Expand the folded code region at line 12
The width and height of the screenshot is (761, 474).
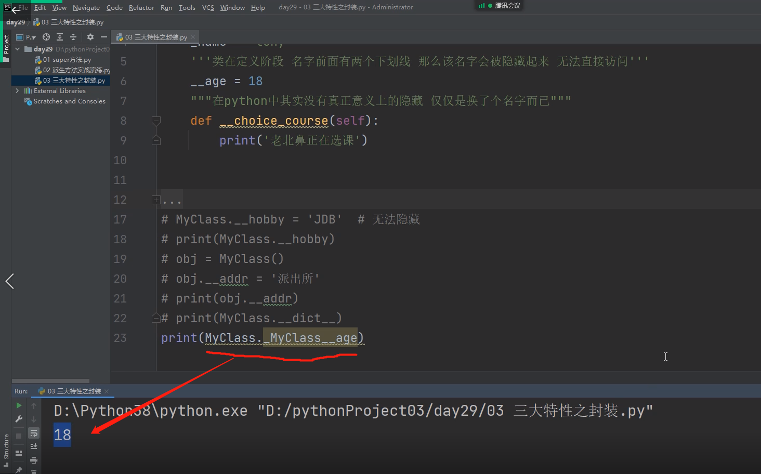pos(156,200)
